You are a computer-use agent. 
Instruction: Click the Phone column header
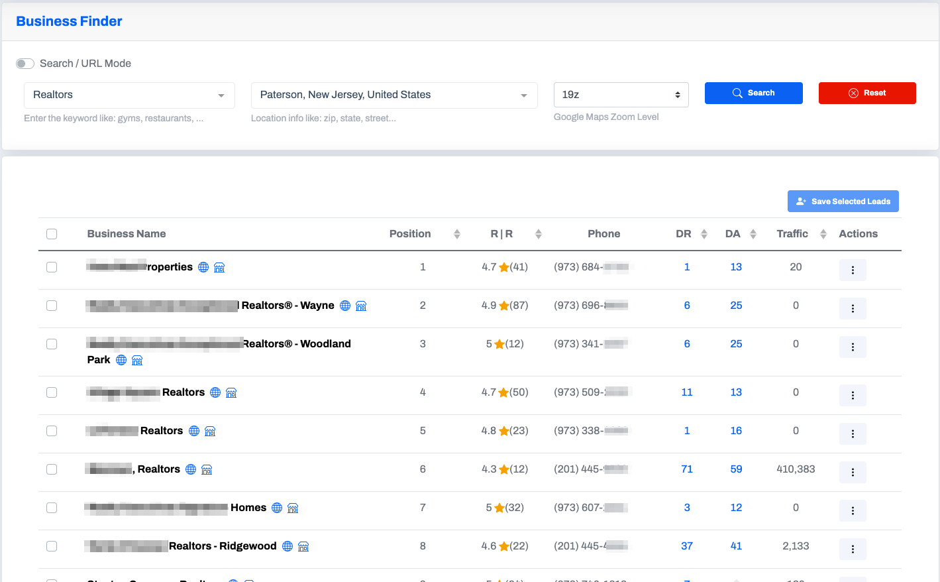pos(604,234)
